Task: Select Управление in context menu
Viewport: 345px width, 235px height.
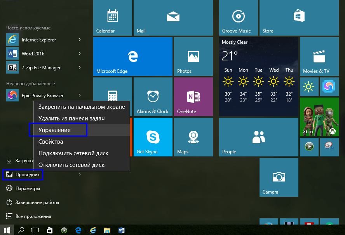Action: click(x=54, y=130)
